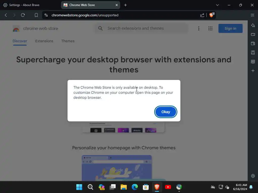The width and height of the screenshot is (258, 193).
Task: Click the Okay button in the dialog
Action: [166, 112]
